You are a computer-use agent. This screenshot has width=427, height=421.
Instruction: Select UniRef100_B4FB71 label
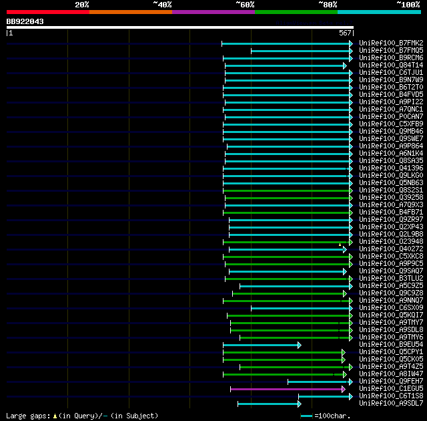pyautogui.click(x=391, y=213)
